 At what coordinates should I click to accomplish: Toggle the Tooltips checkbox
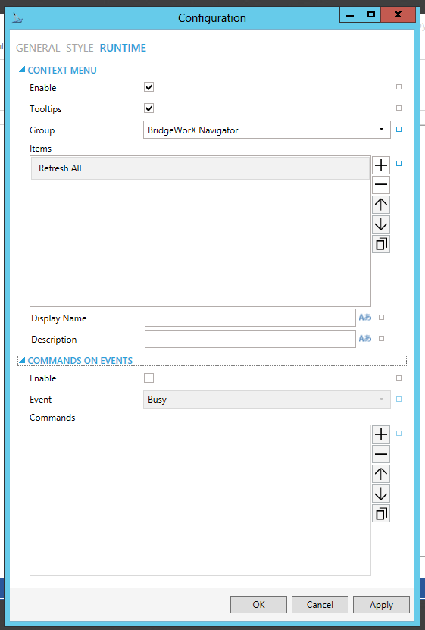pyautogui.click(x=149, y=108)
